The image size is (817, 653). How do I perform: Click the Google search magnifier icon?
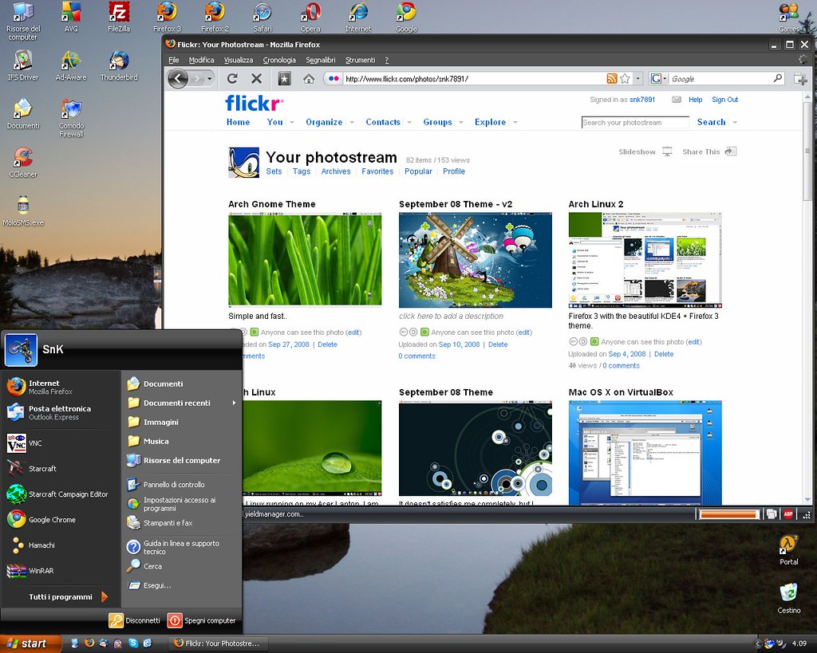777,78
